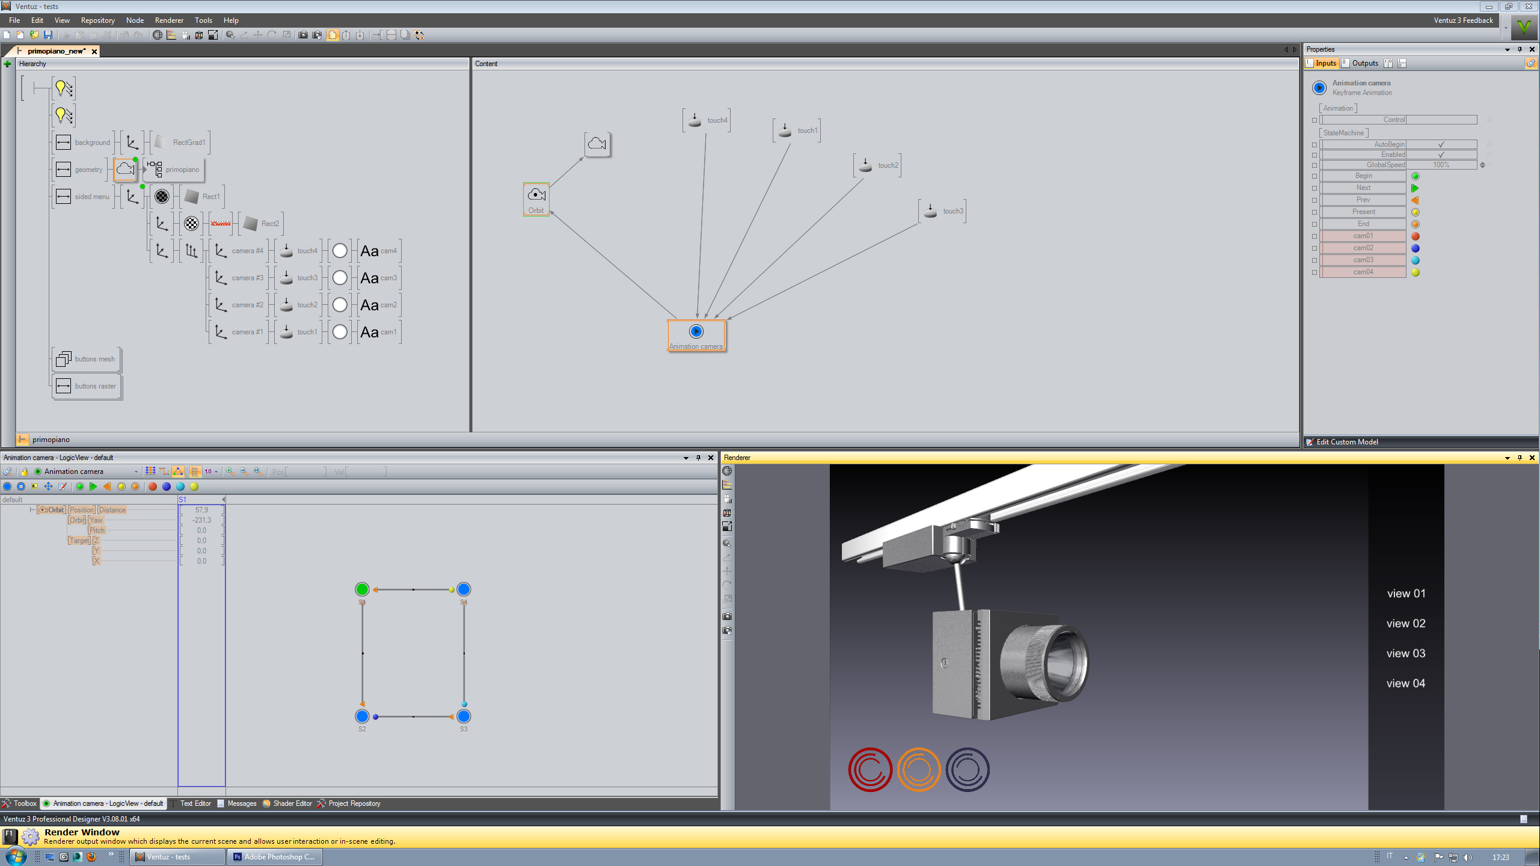The width and height of the screenshot is (1540, 866).
Task: Open the Renderer menu
Action: 169,20
